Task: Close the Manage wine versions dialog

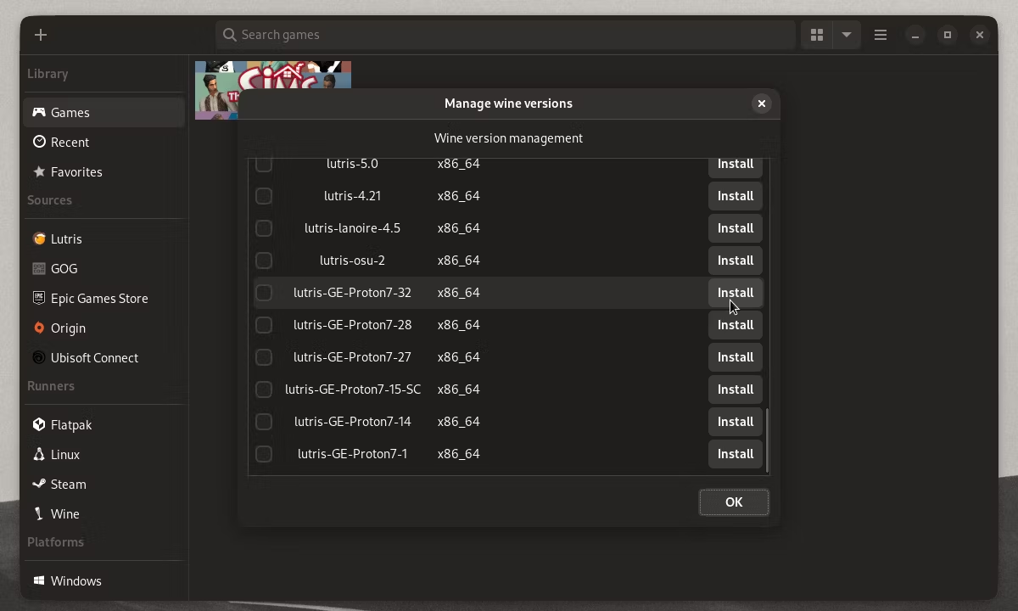Action: point(762,104)
